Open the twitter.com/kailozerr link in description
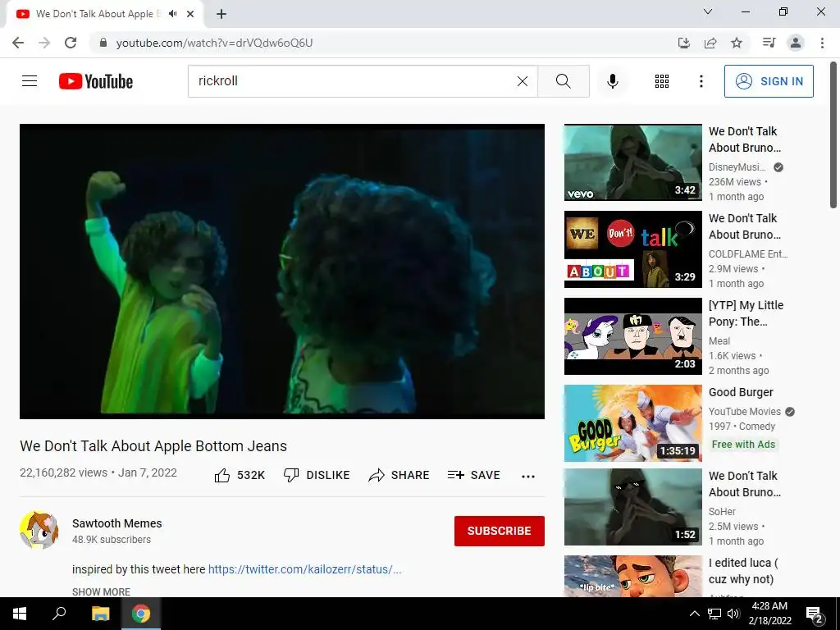The image size is (840, 630). click(x=305, y=569)
